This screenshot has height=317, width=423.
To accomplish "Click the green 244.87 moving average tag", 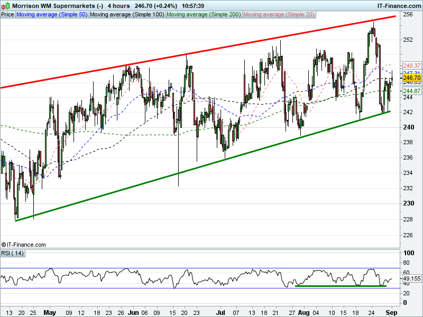I will [x=412, y=91].
